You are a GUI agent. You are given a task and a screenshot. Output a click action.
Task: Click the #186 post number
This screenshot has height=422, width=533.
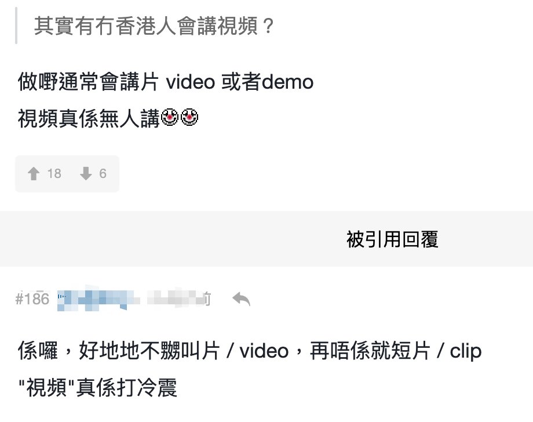tap(32, 299)
